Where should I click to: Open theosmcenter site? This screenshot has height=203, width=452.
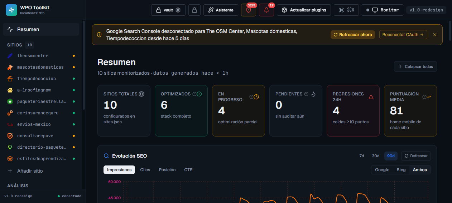point(41,56)
